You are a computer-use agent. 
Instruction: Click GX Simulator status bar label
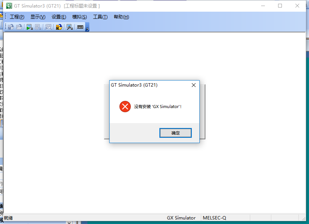coord(181,218)
